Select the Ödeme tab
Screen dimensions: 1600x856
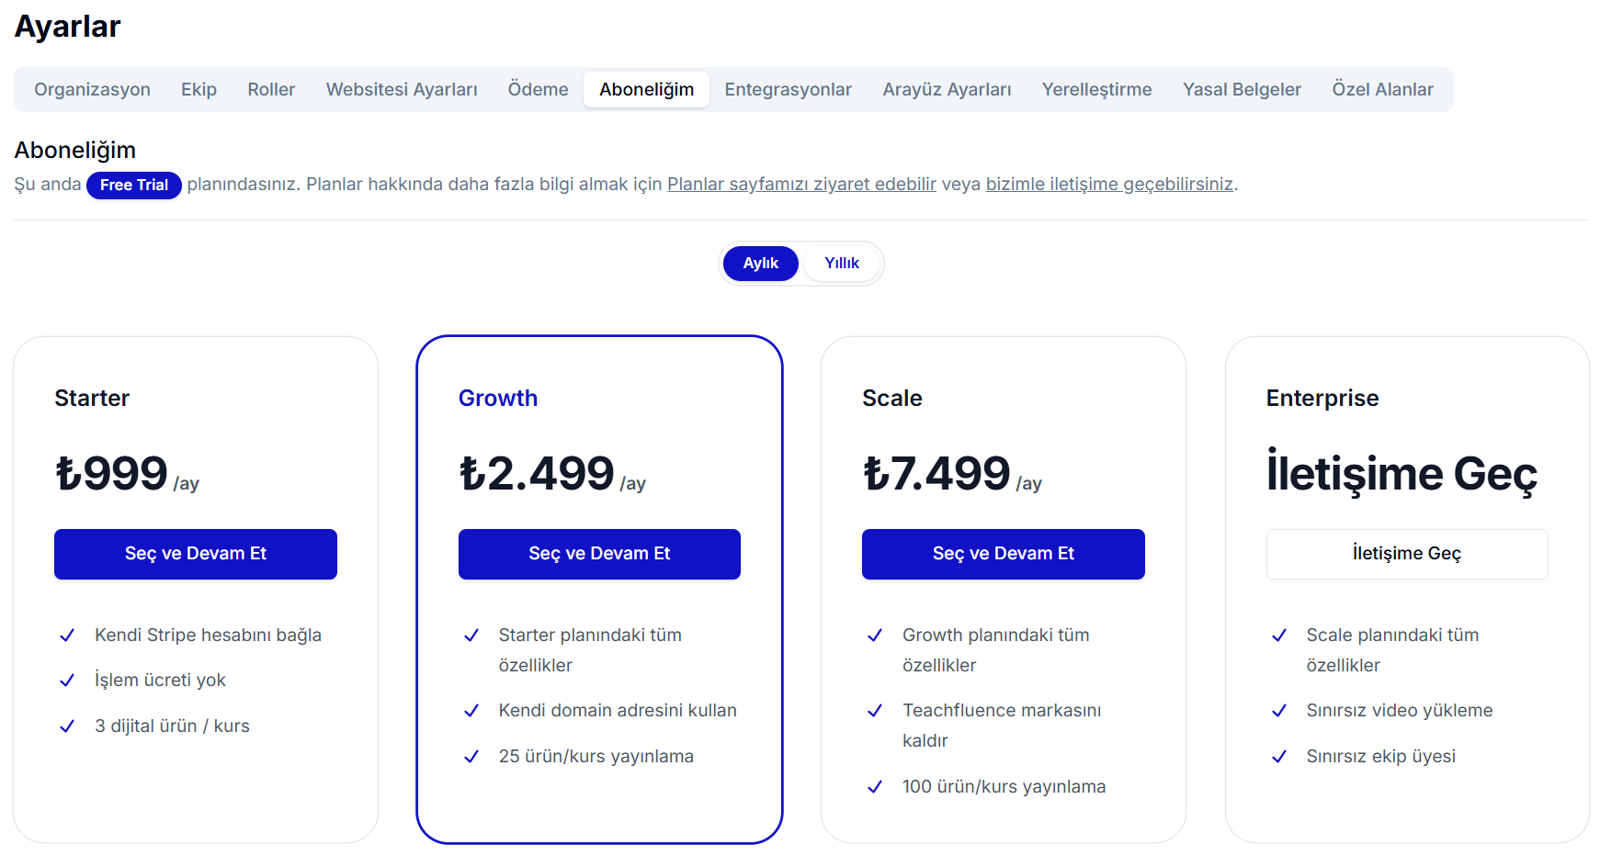pyautogui.click(x=539, y=89)
